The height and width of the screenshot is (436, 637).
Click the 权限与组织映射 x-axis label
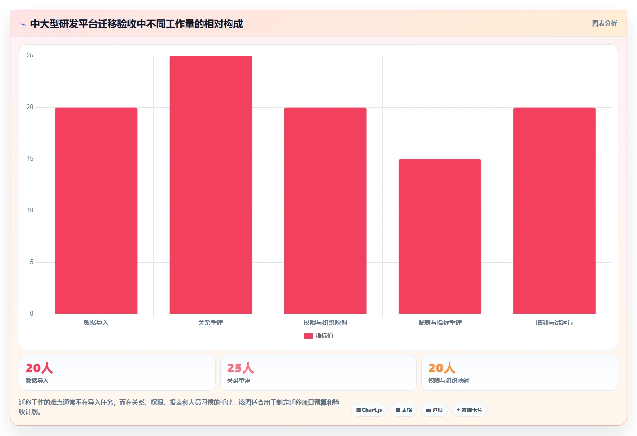[x=325, y=323]
